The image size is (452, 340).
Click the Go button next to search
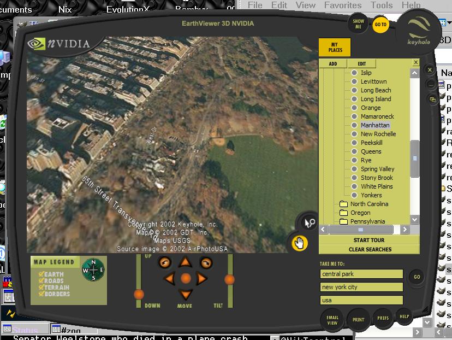(x=417, y=277)
